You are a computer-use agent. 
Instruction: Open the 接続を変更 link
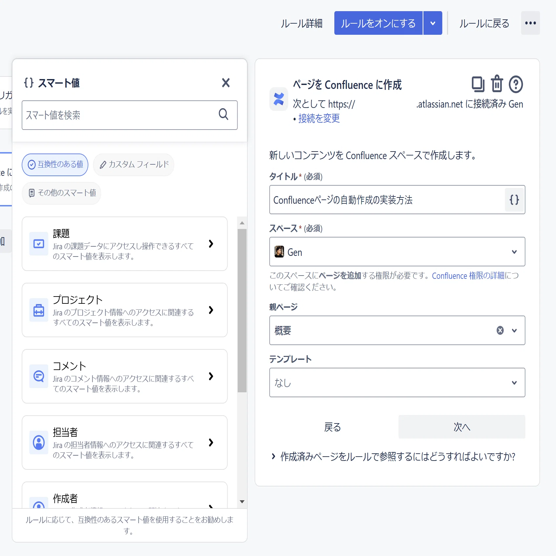319,118
